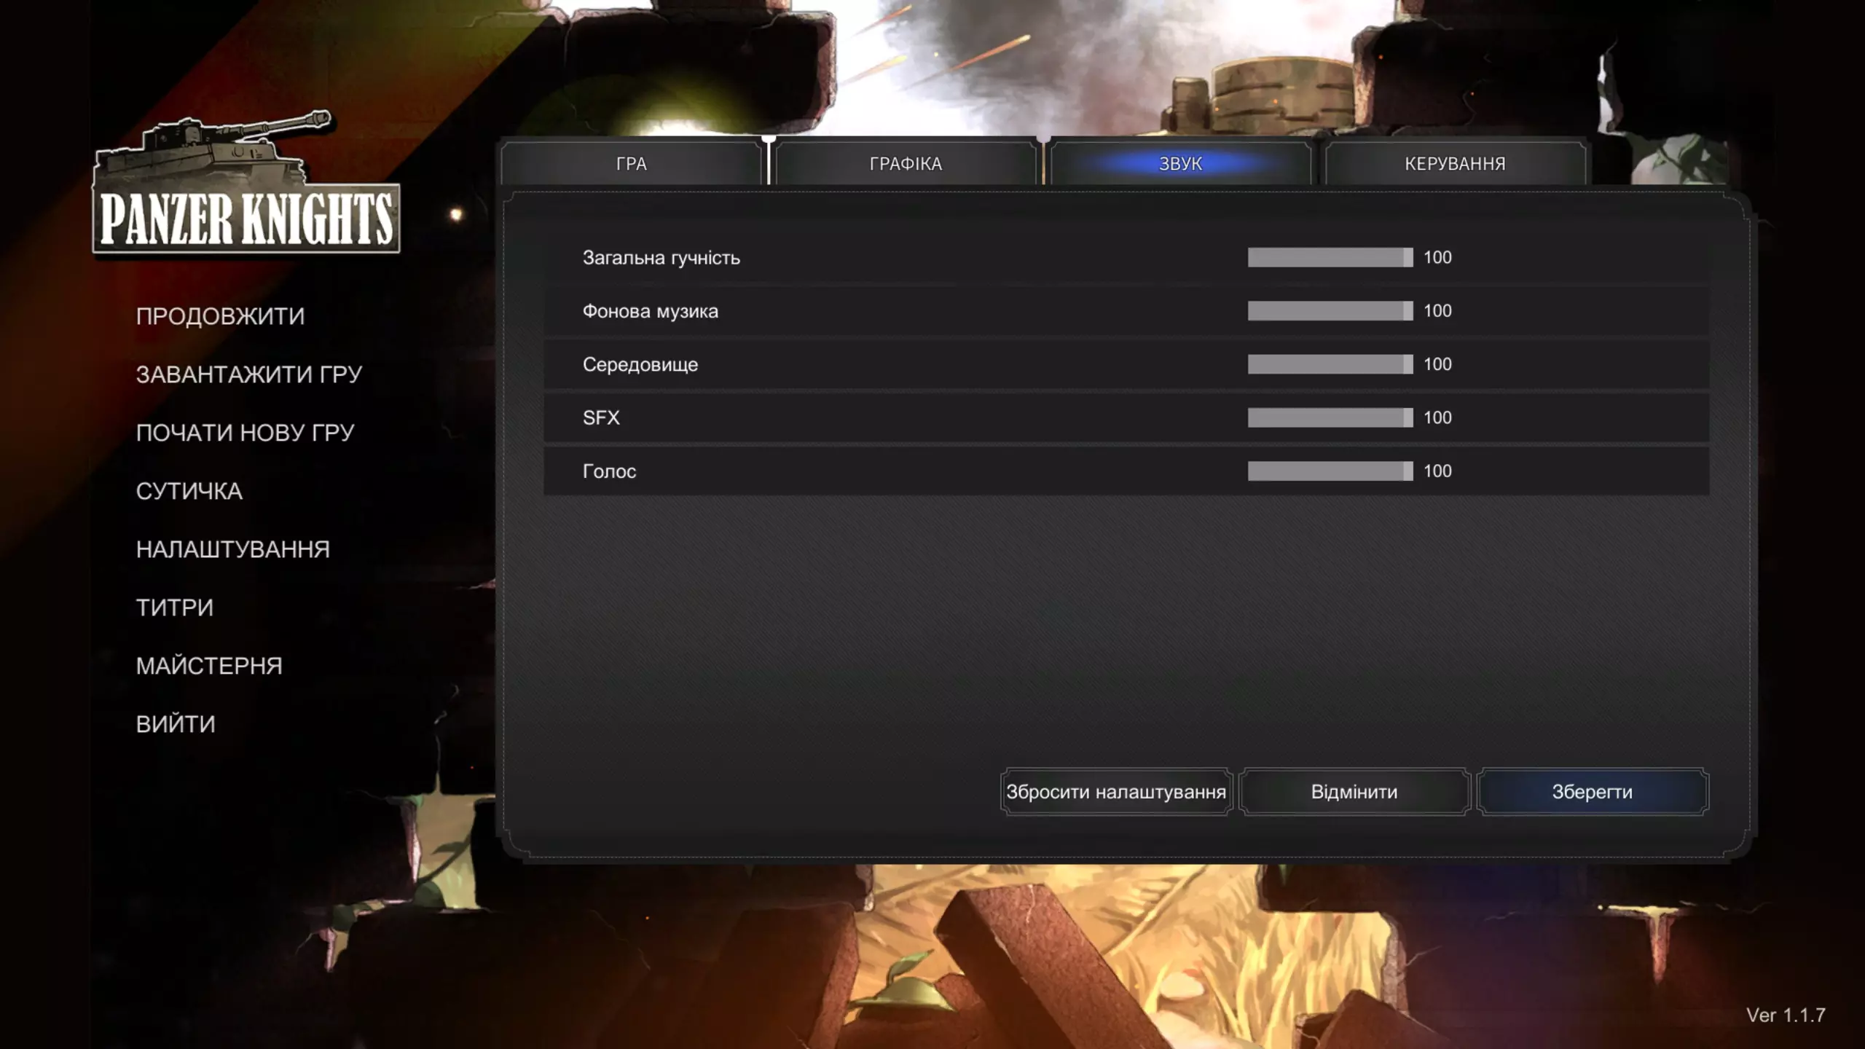Open ТИТРИ from the menu
The width and height of the screenshot is (1865, 1049).
click(x=175, y=608)
